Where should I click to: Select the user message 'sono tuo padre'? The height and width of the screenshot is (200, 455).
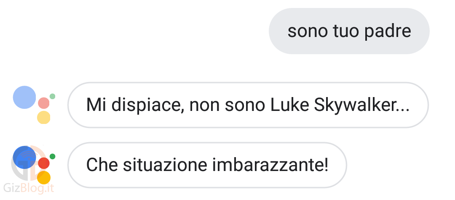pos(349,31)
